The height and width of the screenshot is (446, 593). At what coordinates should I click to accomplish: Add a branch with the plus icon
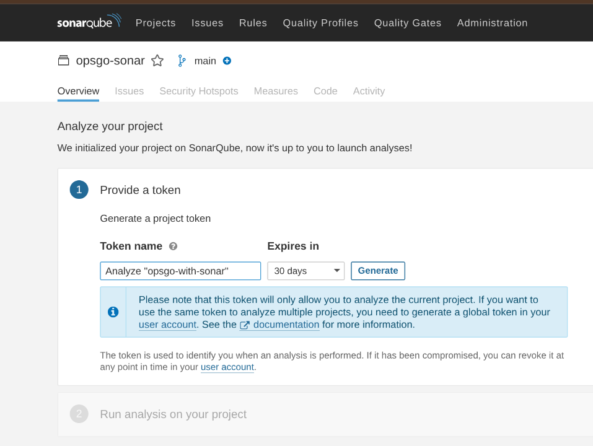[227, 61]
